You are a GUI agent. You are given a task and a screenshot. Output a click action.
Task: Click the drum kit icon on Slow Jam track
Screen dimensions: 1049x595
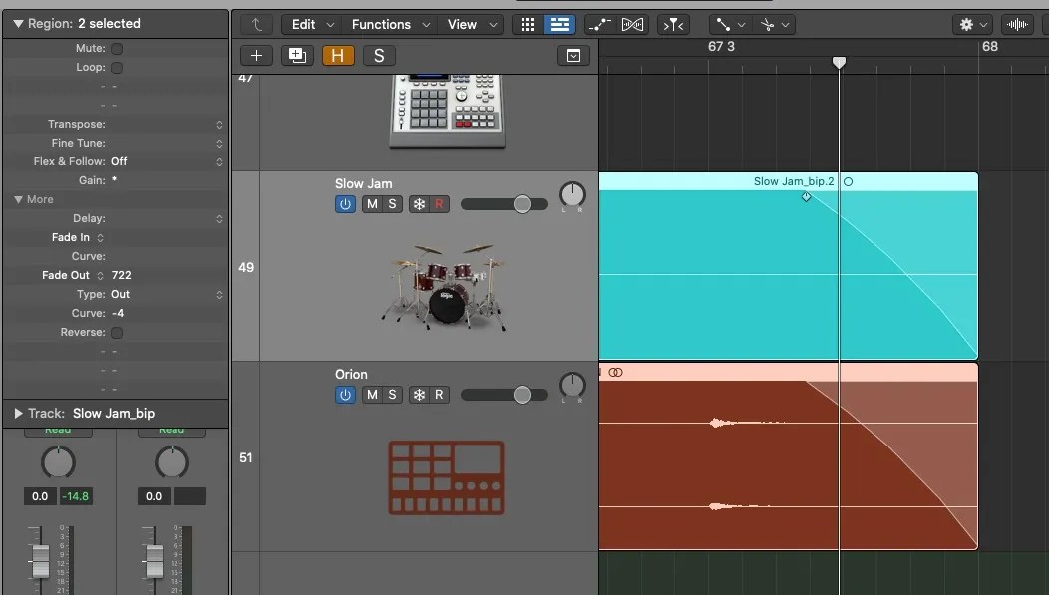pyautogui.click(x=446, y=289)
